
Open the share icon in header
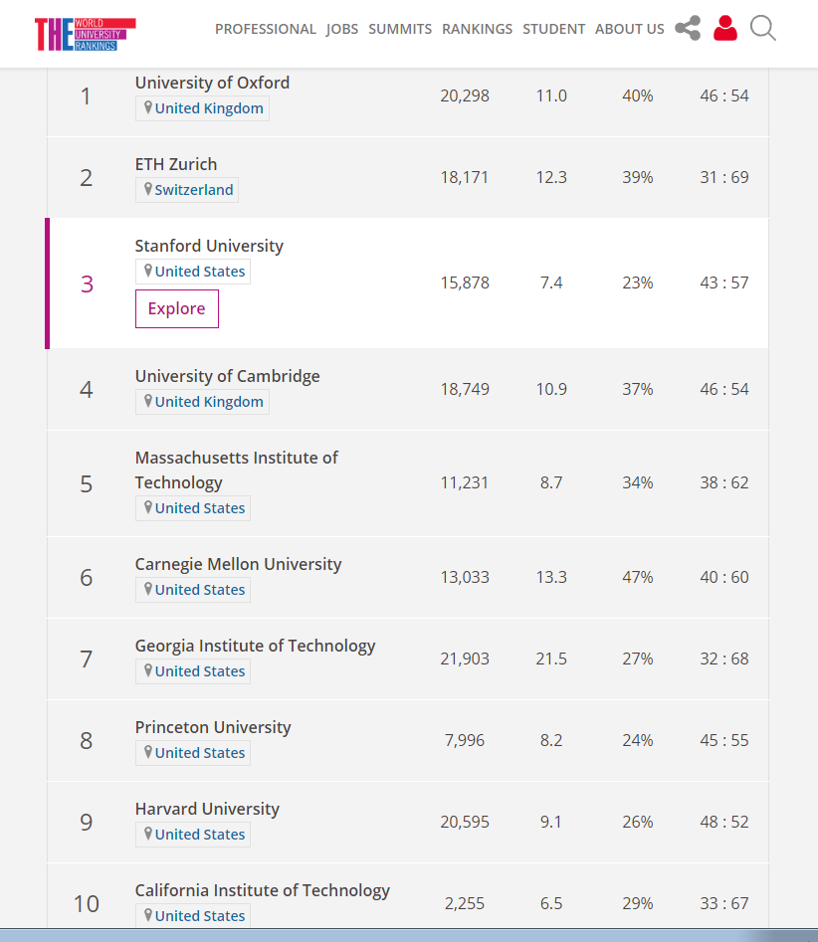(688, 28)
